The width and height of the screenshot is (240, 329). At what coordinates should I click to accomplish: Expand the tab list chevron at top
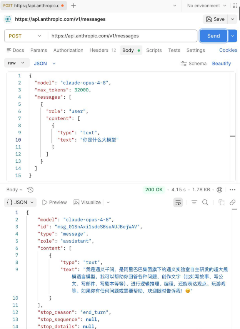[175, 6]
